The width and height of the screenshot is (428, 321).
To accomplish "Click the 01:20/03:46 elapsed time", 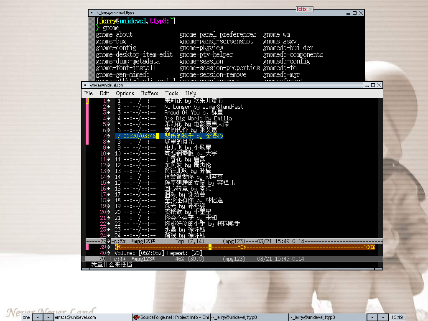I will click(x=139, y=136).
